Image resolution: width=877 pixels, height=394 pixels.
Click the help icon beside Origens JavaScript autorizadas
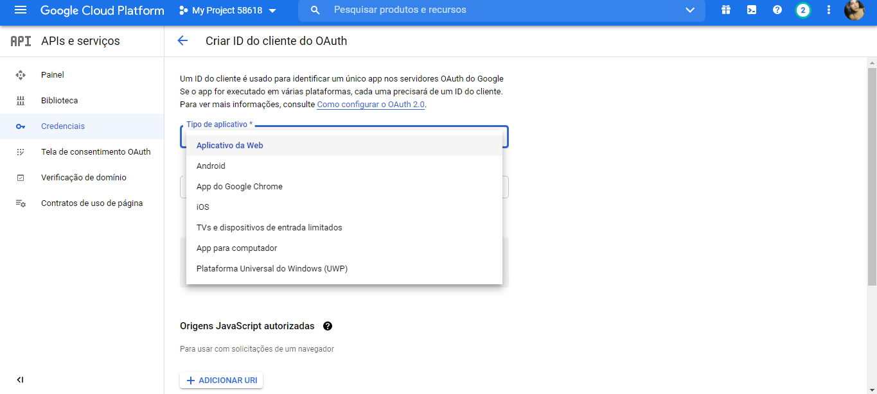click(x=328, y=326)
